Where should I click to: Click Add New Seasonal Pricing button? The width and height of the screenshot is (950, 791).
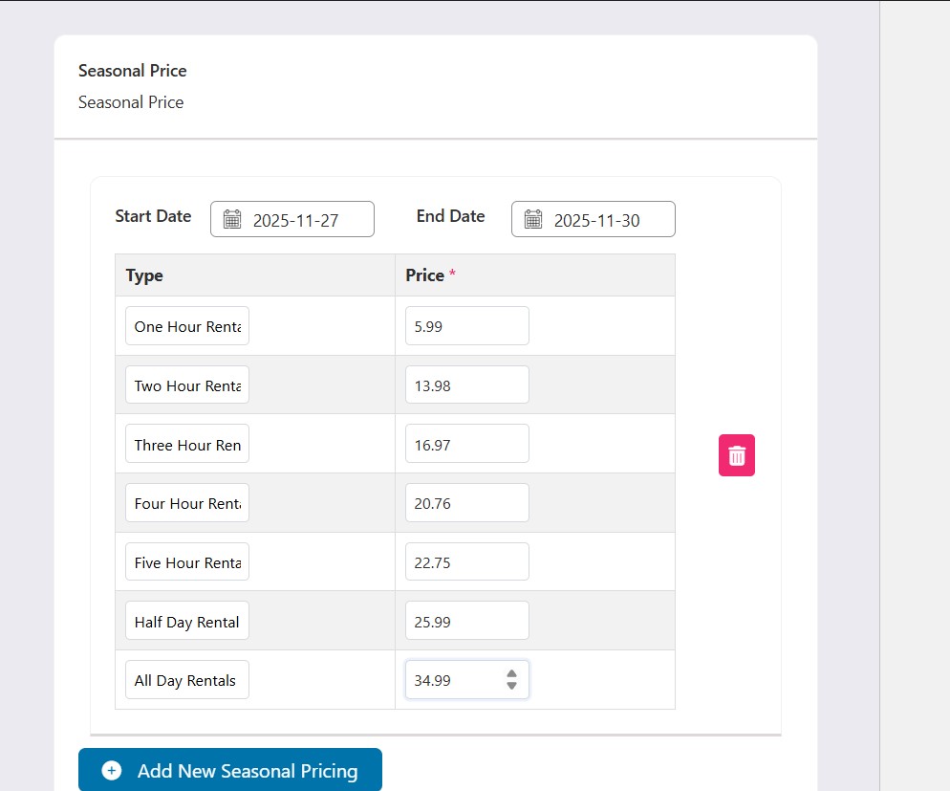(x=230, y=770)
